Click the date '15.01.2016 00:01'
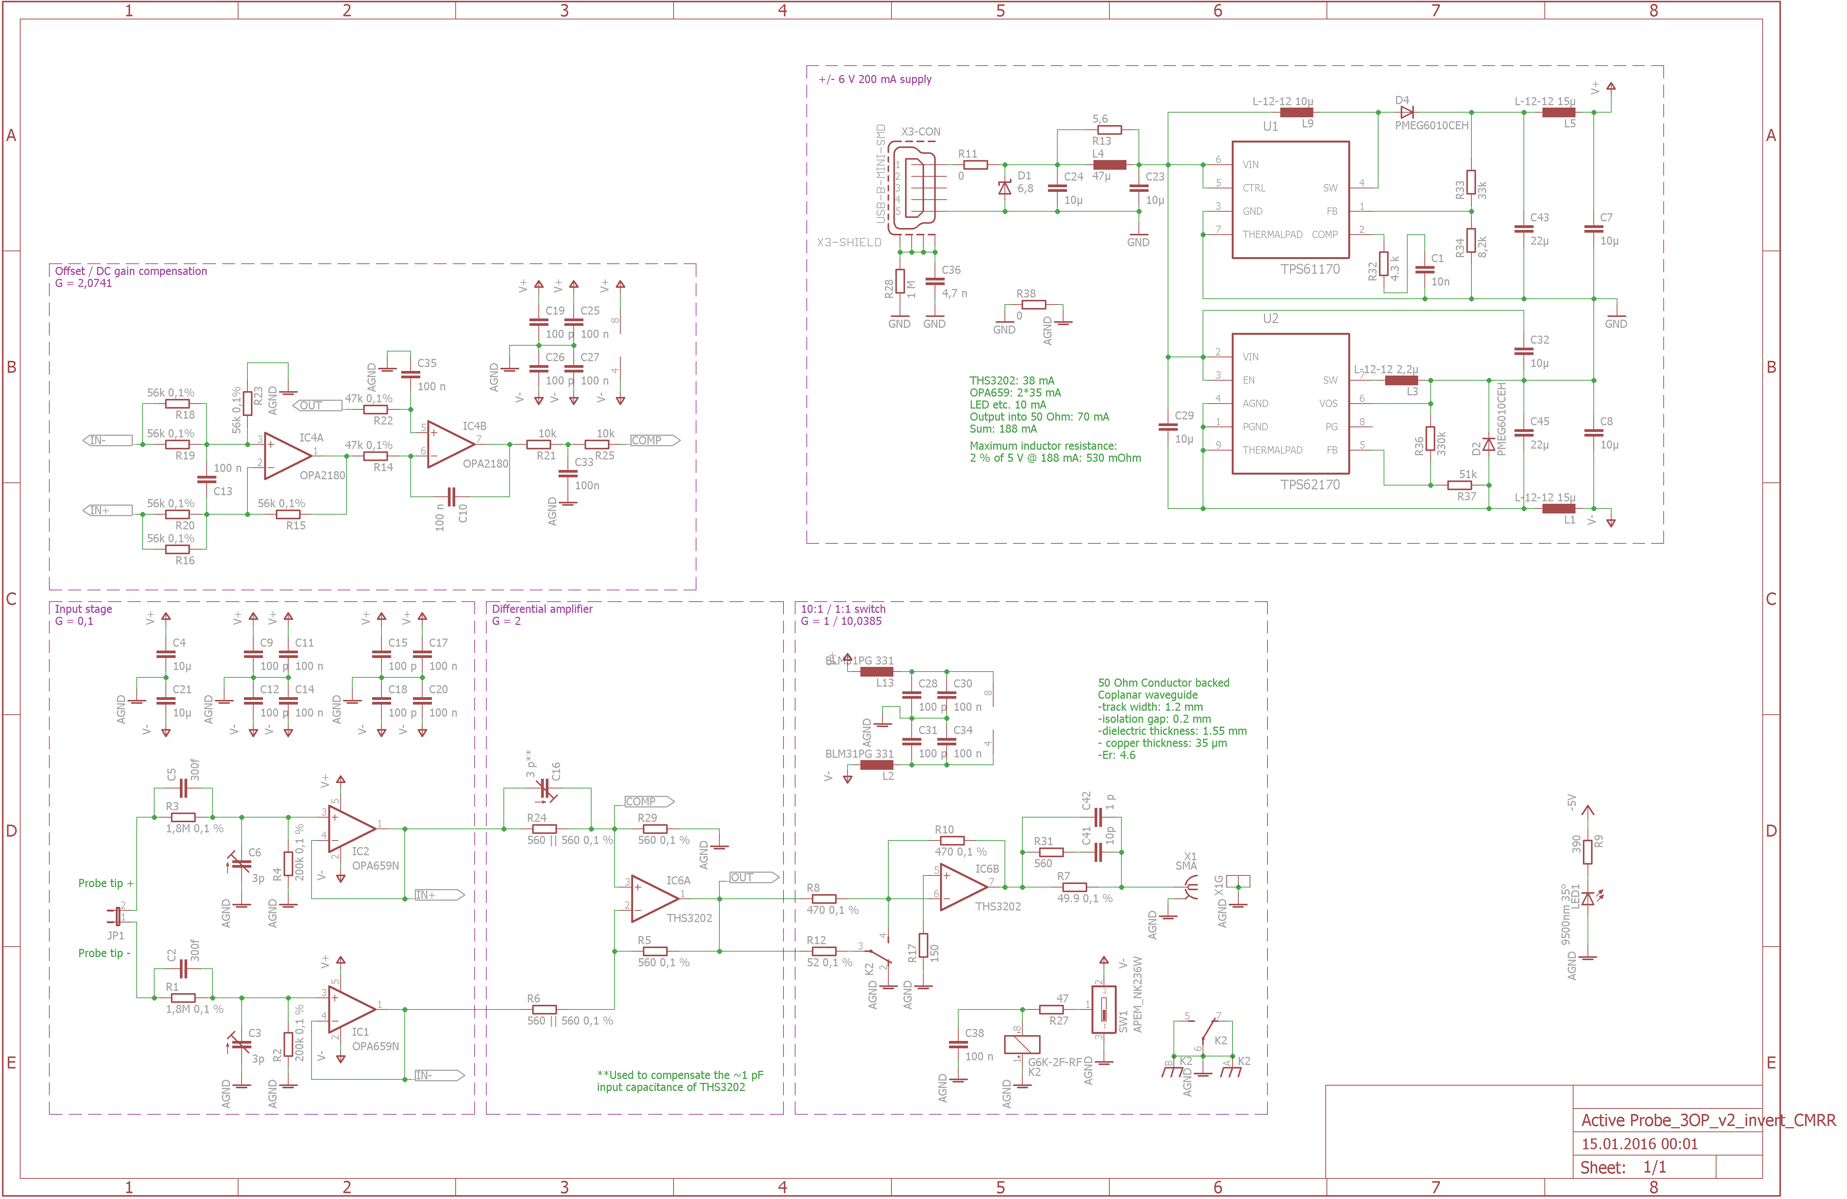Viewport: 1847px width, 1199px height. tap(1640, 1144)
